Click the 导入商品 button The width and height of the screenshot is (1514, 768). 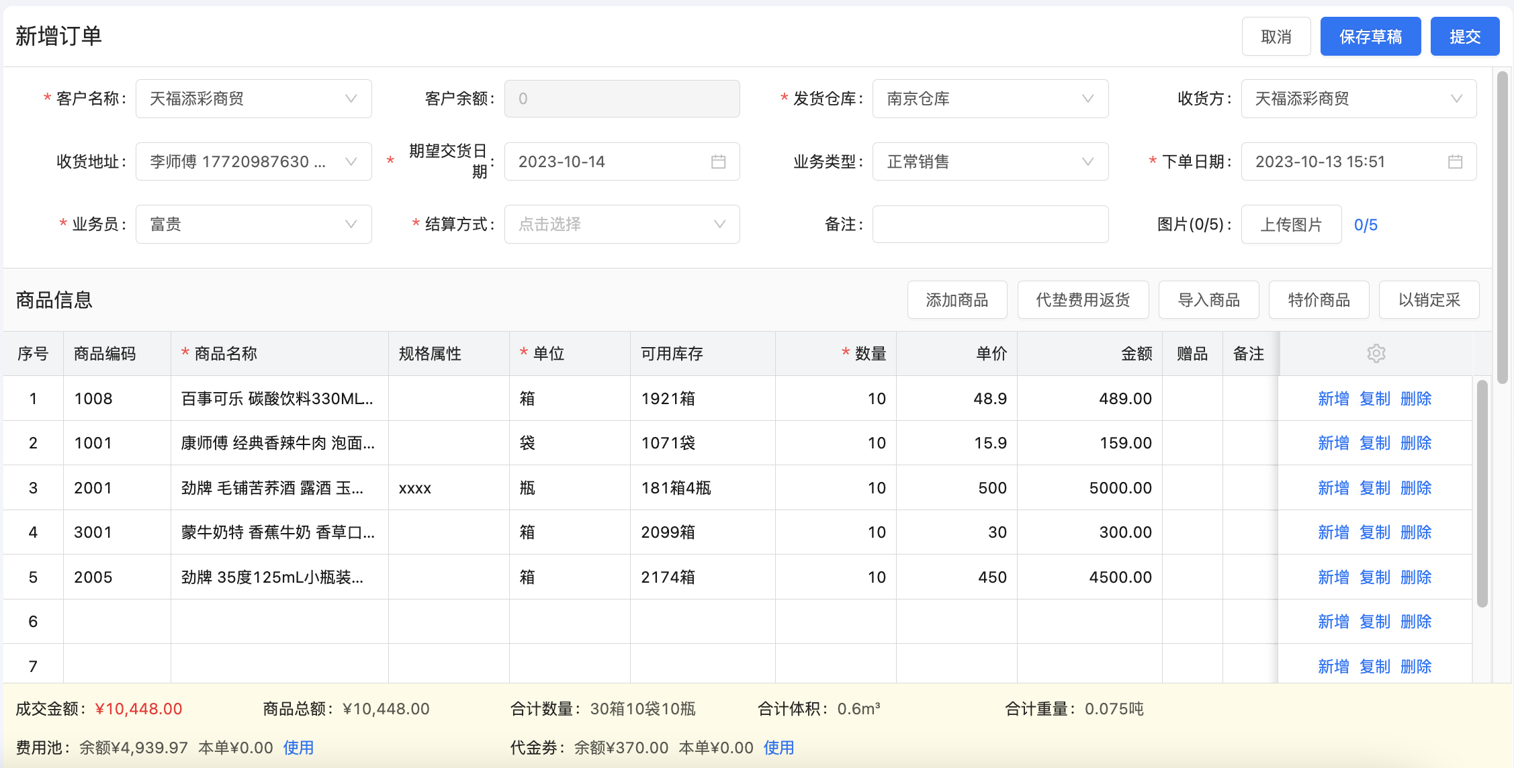pos(1208,299)
